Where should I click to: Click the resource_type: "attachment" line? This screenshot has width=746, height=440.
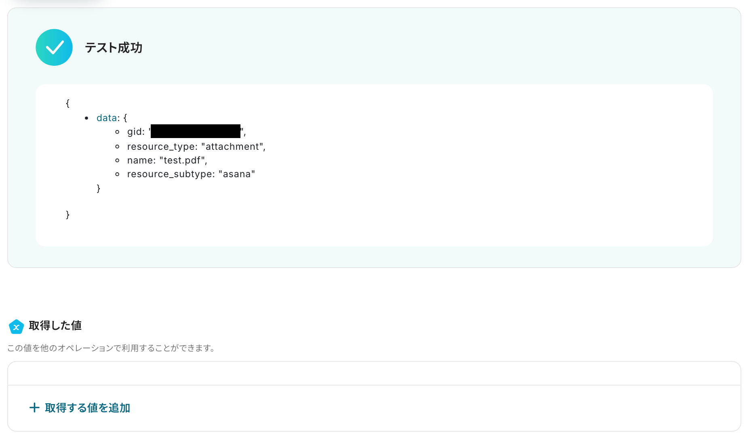click(x=196, y=147)
